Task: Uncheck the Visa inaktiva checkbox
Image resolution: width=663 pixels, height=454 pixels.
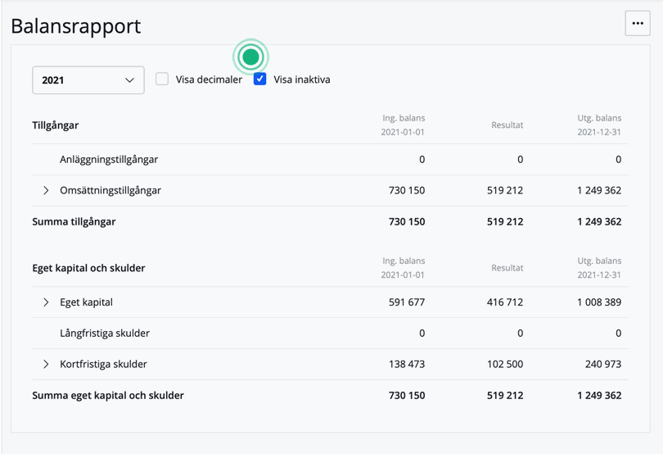Action: (260, 79)
